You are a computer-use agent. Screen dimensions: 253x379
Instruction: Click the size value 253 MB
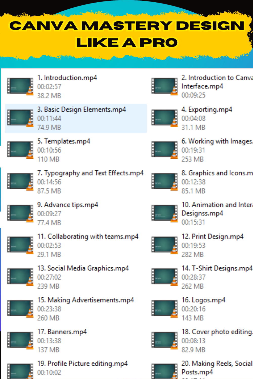tap(193, 160)
